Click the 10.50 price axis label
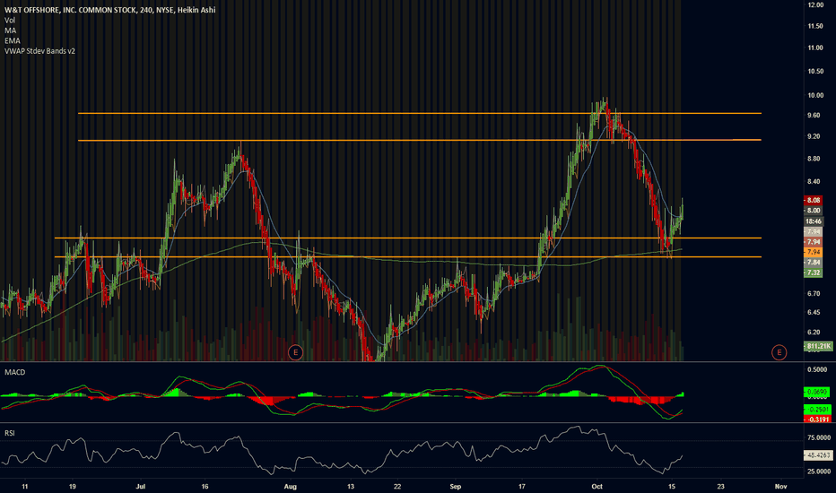836x493 pixels. [815, 72]
